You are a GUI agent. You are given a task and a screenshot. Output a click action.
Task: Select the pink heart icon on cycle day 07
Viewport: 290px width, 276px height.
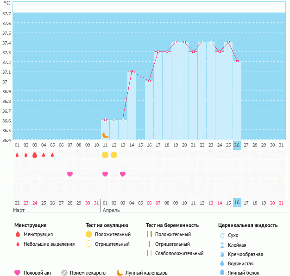(x=70, y=174)
